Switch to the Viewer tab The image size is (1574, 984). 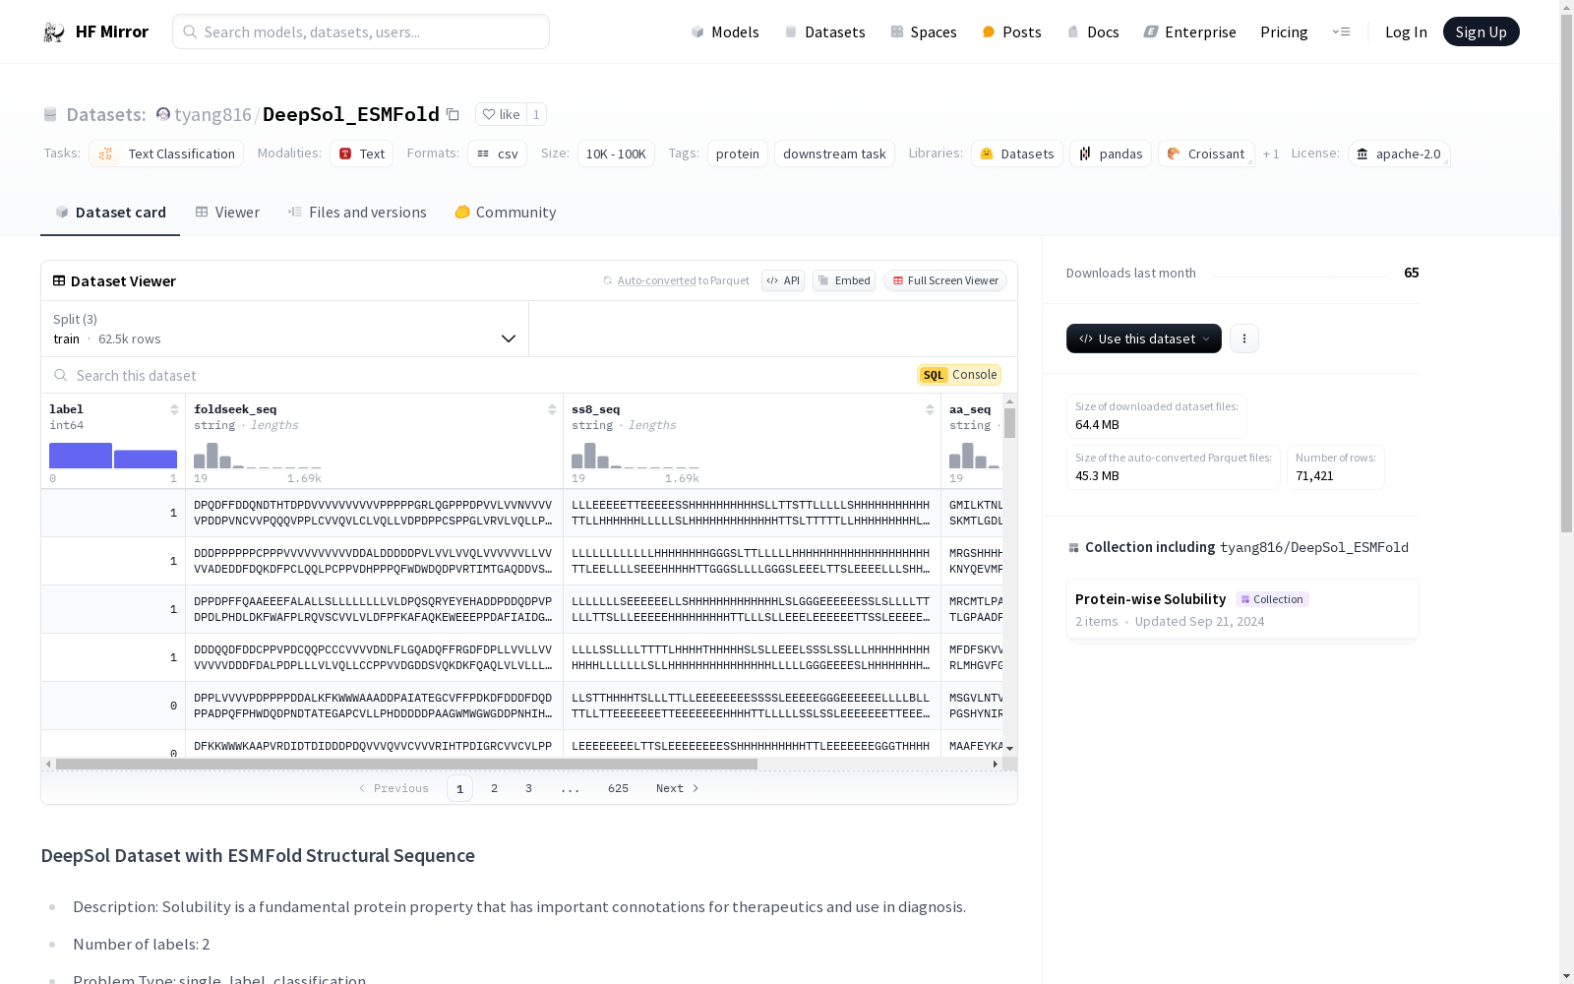(227, 213)
